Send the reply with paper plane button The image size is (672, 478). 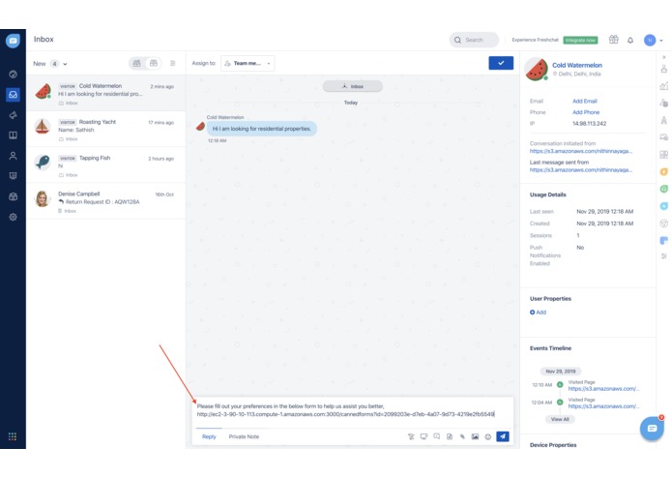tap(503, 436)
